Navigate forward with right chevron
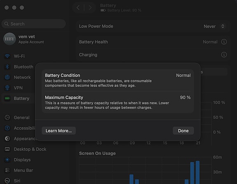 90,7
